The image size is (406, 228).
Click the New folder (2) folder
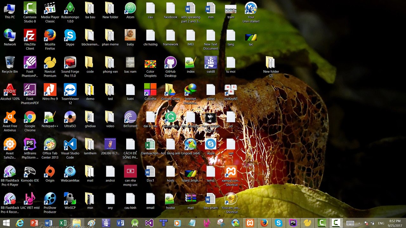click(x=271, y=67)
